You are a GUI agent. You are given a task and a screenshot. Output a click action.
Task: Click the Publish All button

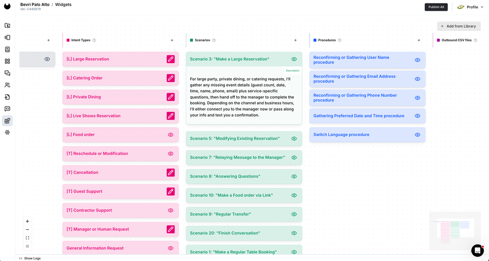point(436,7)
